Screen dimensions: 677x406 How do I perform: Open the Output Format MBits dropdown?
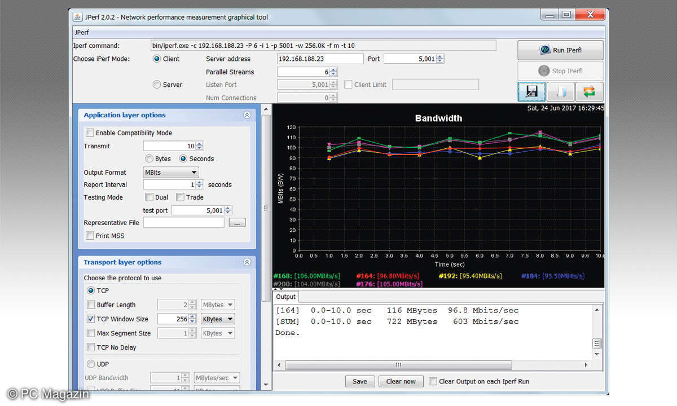(171, 173)
